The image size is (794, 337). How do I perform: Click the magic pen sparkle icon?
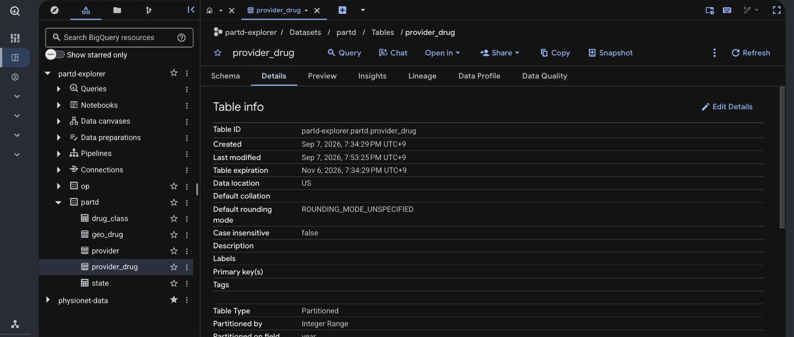(x=747, y=10)
